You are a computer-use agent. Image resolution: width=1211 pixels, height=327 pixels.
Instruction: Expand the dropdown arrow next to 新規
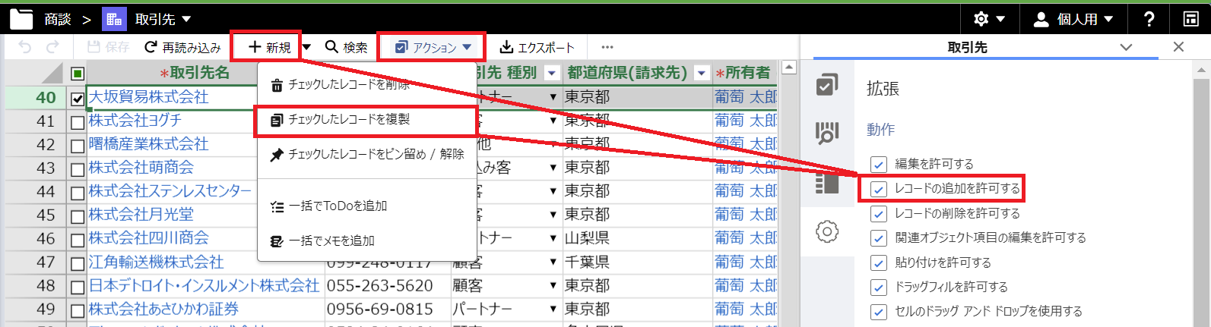tap(306, 47)
